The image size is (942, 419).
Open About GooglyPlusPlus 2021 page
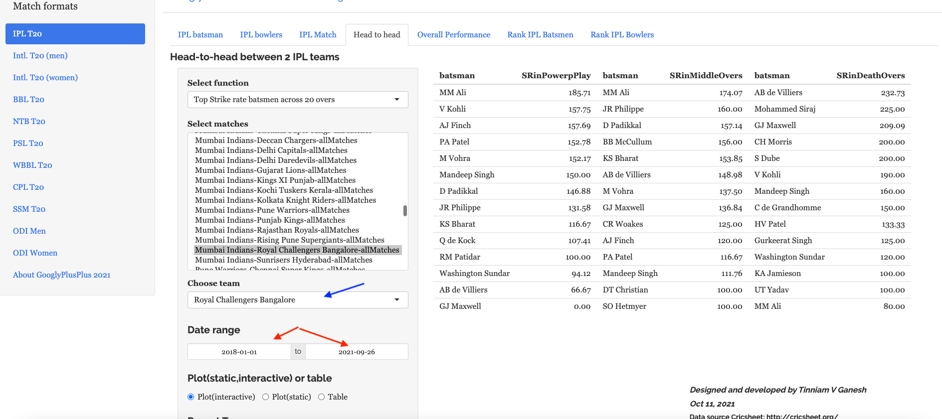(x=61, y=275)
